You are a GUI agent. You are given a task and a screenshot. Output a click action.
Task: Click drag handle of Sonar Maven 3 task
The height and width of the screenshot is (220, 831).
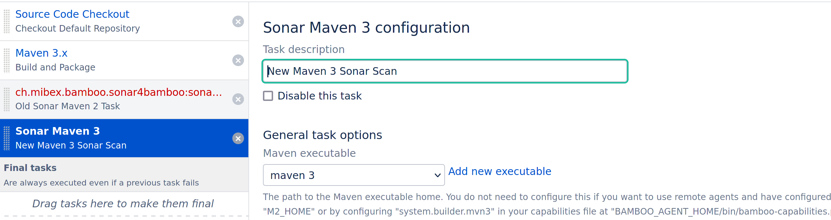point(7,138)
